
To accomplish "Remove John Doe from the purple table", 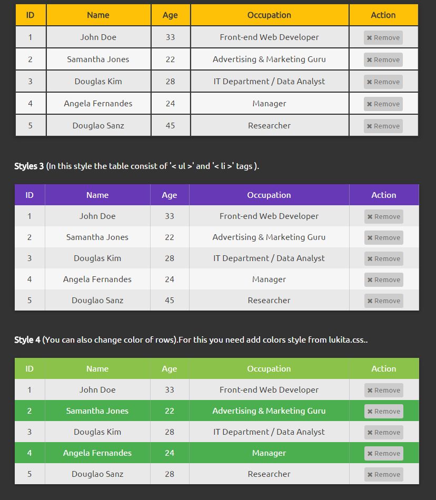I will pos(384,216).
